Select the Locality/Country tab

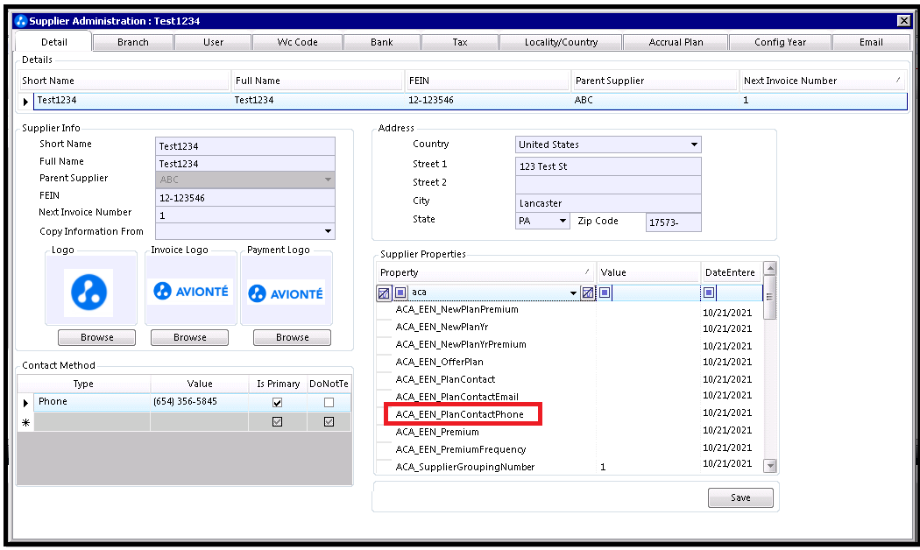pyautogui.click(x=561, y=42)
